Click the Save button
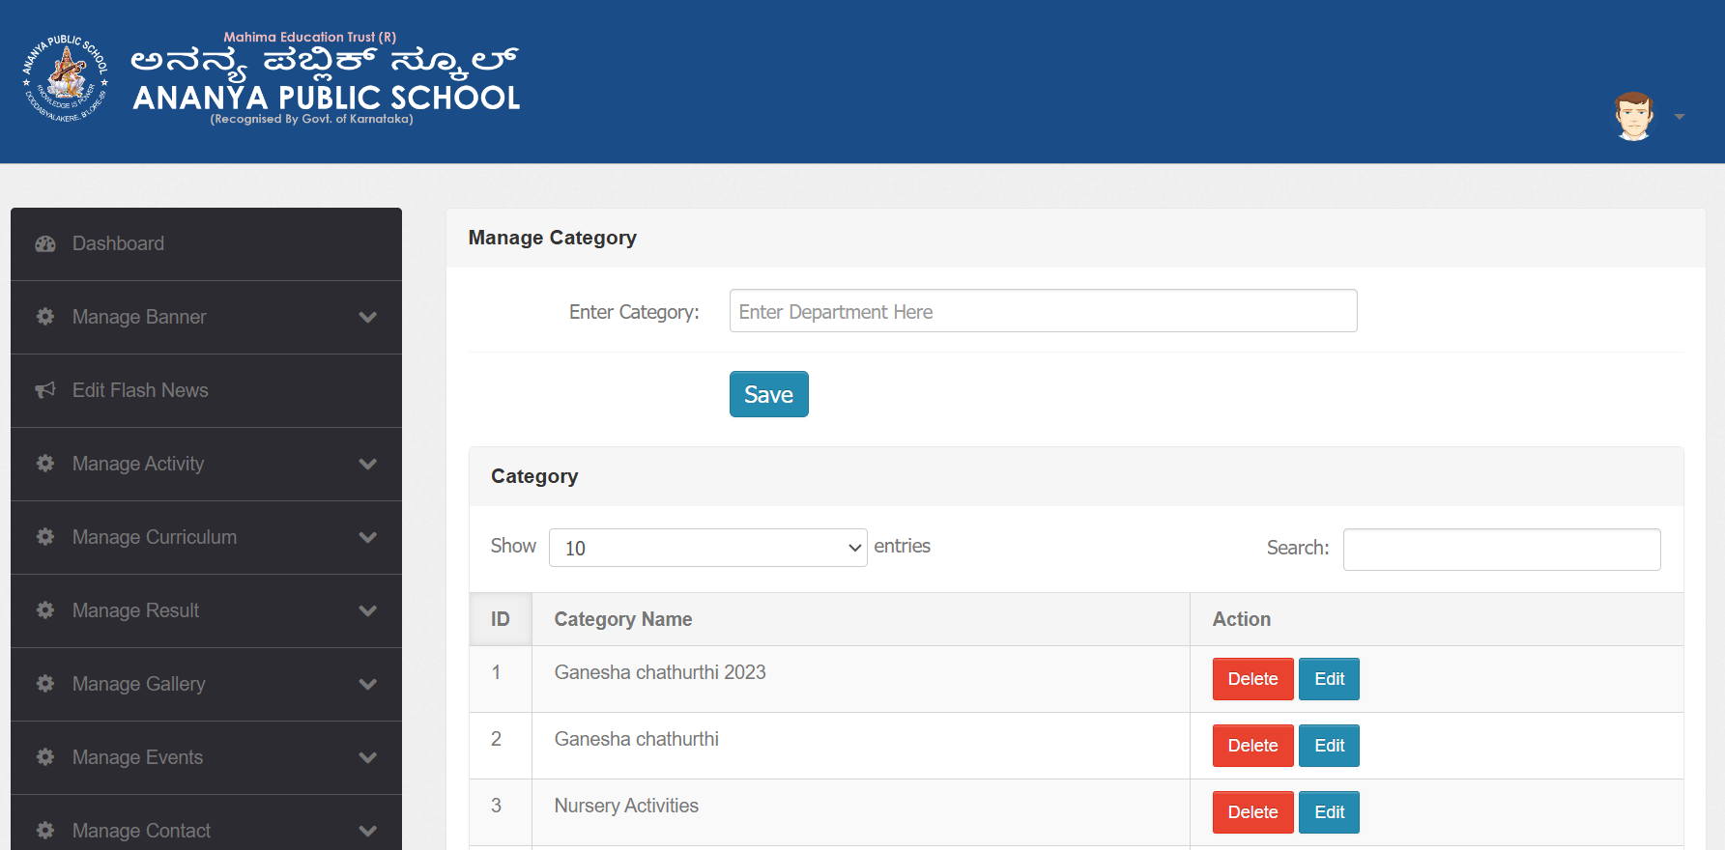The image size is (1725, 850). (768, 394)
